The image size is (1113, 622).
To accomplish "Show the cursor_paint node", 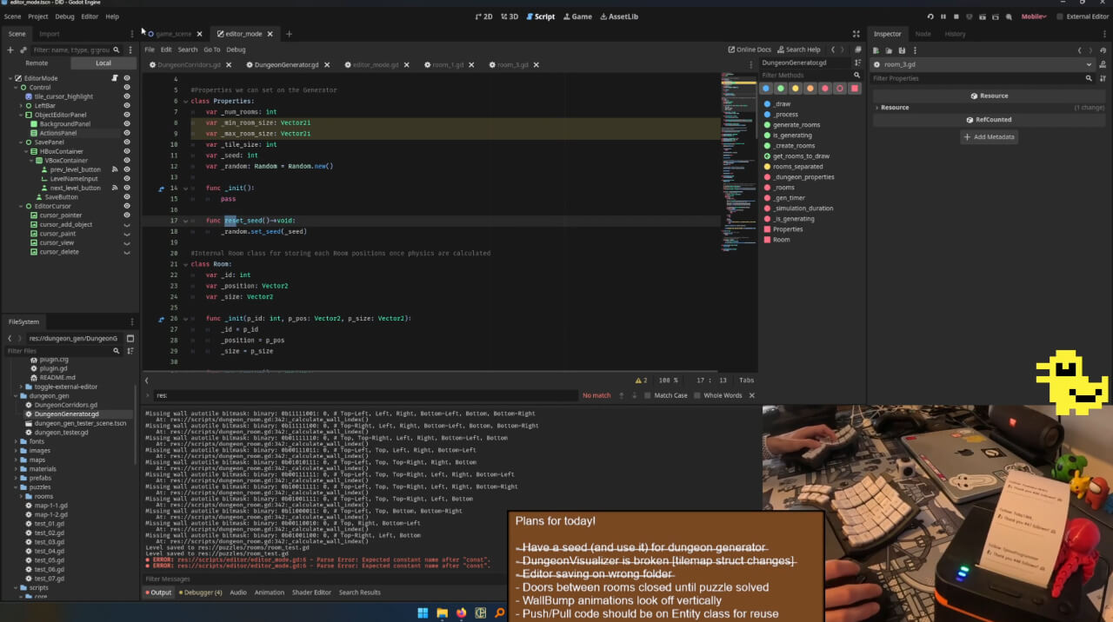I will 127,234.
